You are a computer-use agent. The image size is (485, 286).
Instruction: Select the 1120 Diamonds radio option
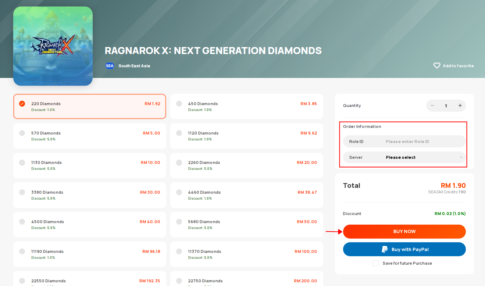179,133
